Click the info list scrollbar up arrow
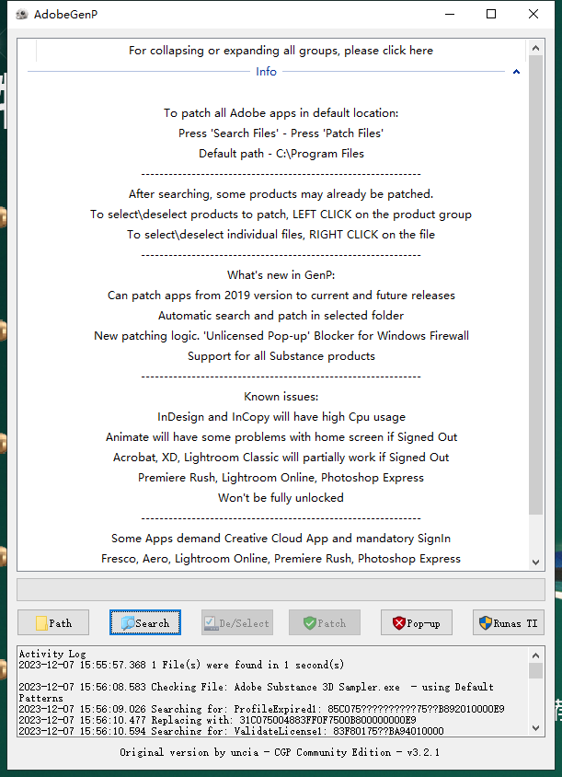This screenshot has height=777, width=562. 535,48
